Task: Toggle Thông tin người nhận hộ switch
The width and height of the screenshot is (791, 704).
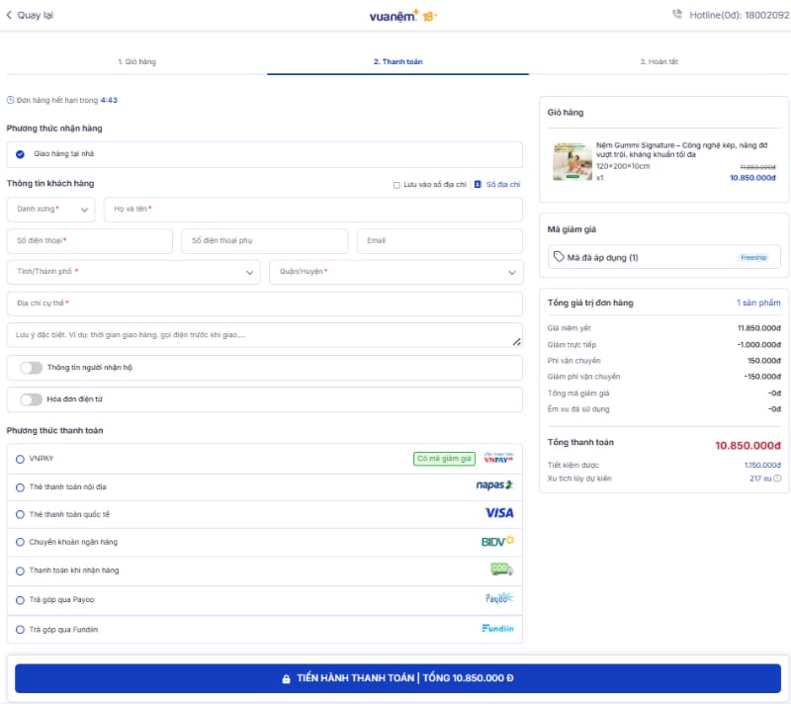Action: click(x=32, y=368)
